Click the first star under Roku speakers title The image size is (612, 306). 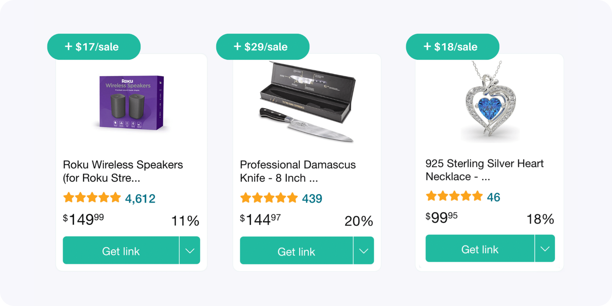point(69,197)
